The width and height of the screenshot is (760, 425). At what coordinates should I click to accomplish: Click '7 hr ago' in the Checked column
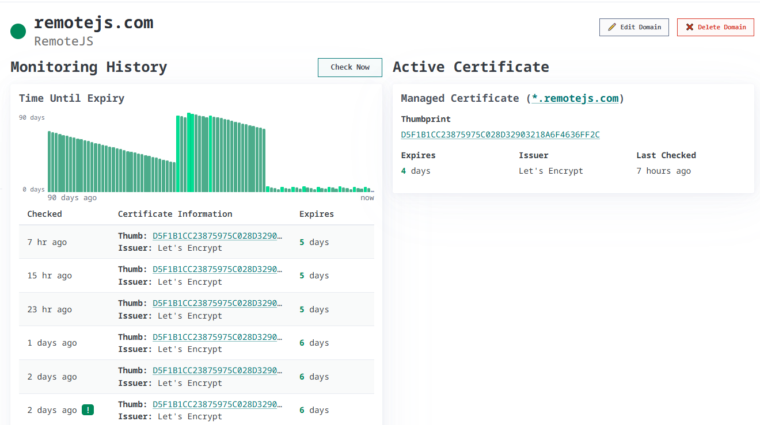[x=47, y=242]
